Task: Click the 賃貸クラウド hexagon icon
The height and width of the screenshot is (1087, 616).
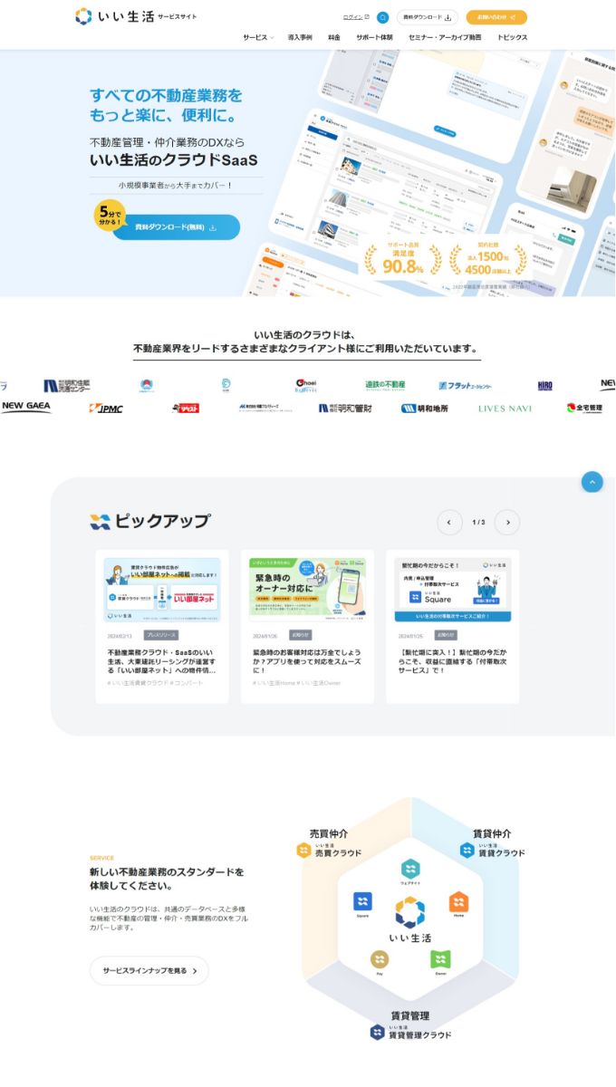Action: (x=467, y=851)
